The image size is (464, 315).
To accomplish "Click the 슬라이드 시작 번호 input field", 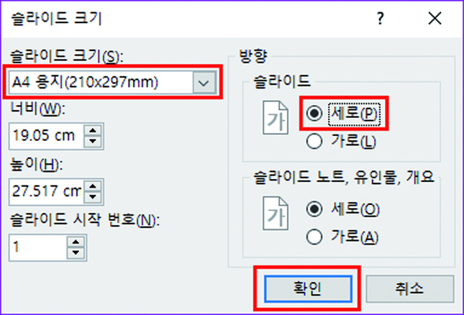I will pyautogui.click(x=36, y=247).
